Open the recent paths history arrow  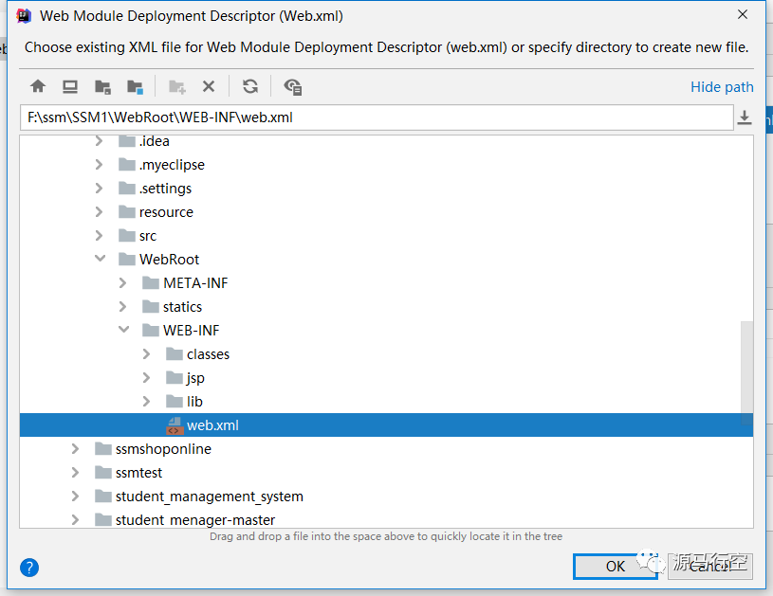click(x=745, y=117)
